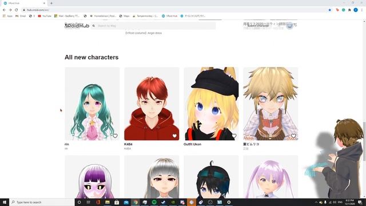
Task: Open VRoid Hub bookmark
Action: pos(170,16)
